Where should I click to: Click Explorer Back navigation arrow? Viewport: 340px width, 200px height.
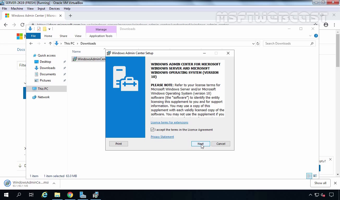click(31, 43)
